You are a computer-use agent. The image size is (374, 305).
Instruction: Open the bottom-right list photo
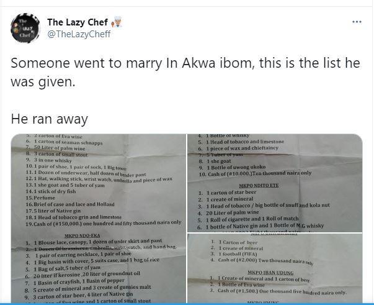[275, 268]
